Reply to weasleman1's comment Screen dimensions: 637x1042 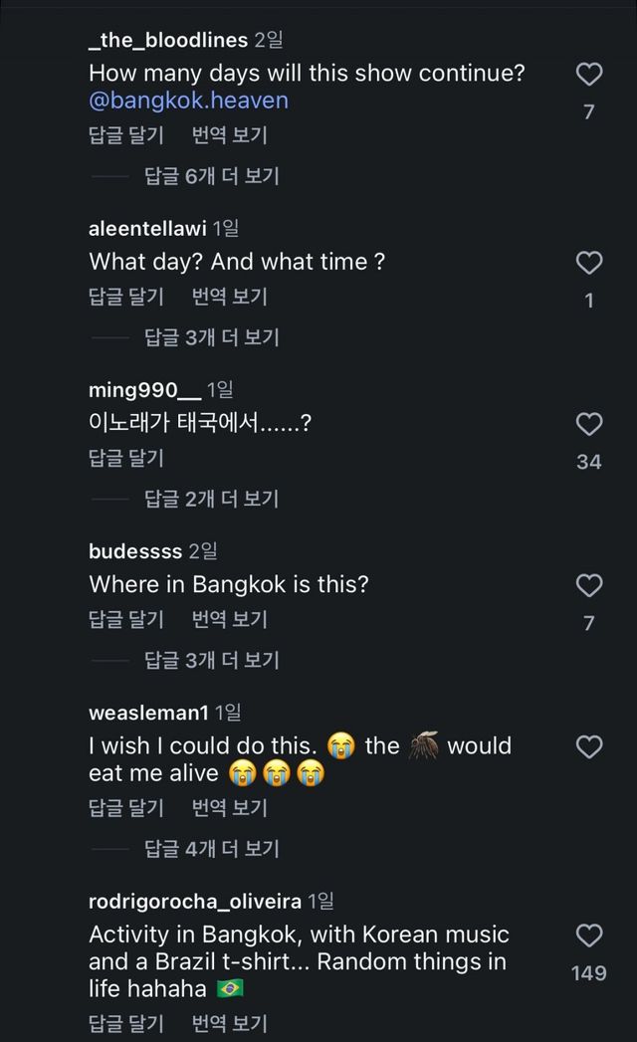pyautogui.click(x=126, y=807)
